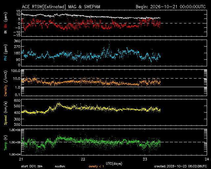This screenshot has height=169, width=211.
Task: Click the '1.0E+06' tick on Temp axis
Action: (x=15, y=130)
